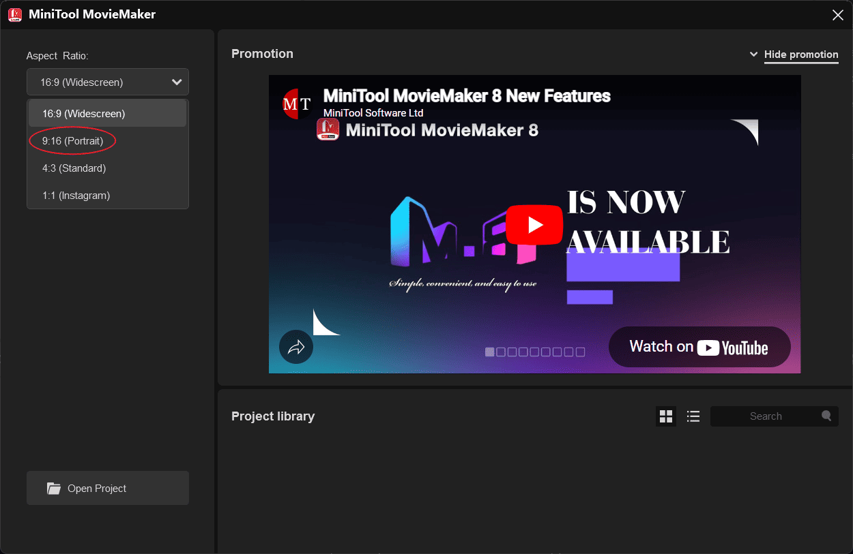The width and height of the screenshot is (853, 554).
Task: Click the MT channel avatar
Action: coord(296,104)
